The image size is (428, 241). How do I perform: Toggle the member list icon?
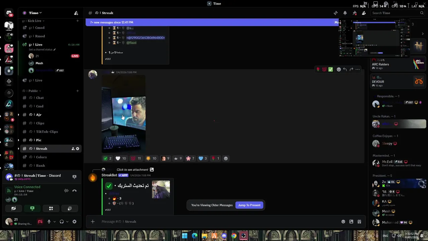[364, 13]
